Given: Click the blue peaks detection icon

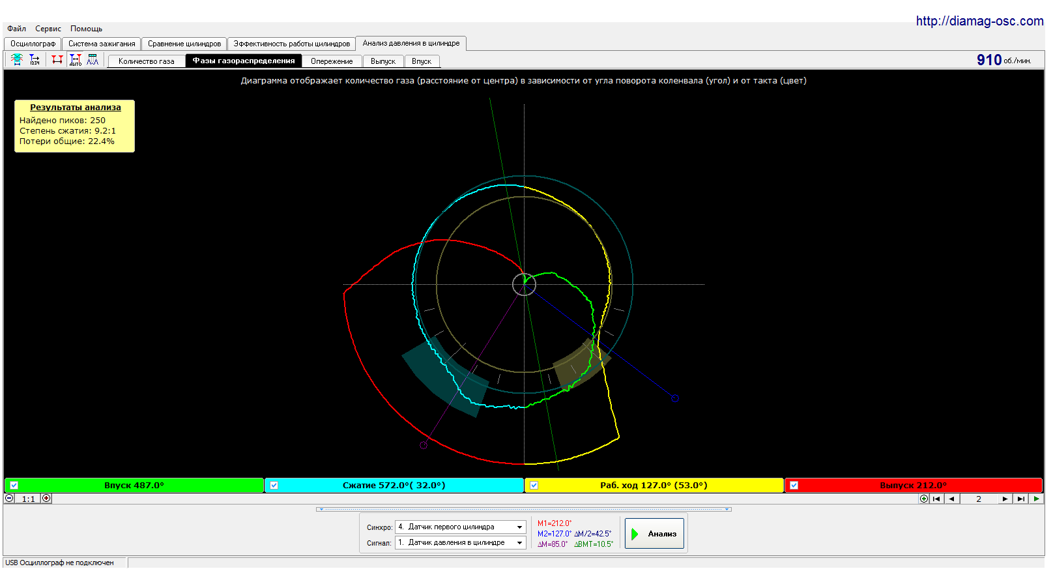Looking at the screenshot, I should 93,60.
